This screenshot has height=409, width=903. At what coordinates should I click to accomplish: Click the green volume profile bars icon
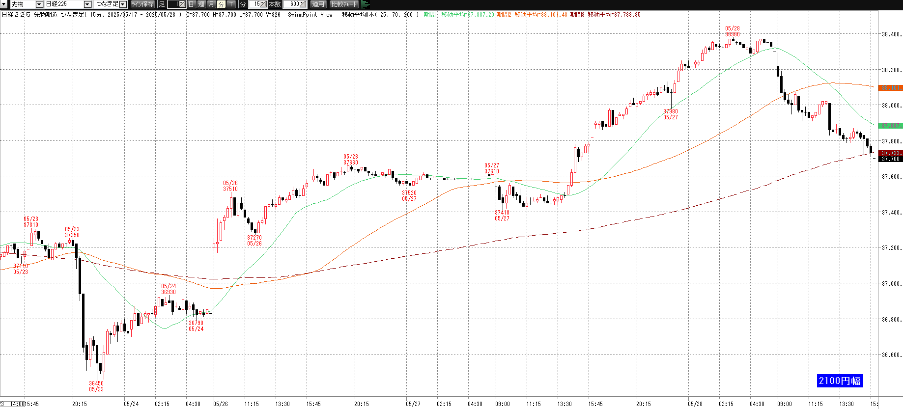[365, 4]
